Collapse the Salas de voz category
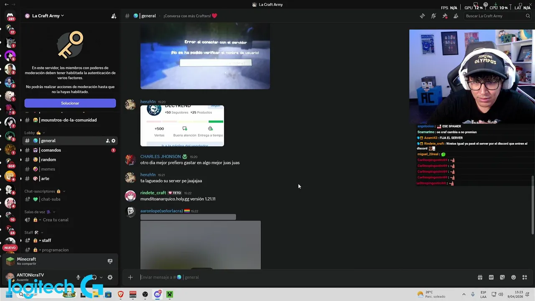 [x=40, y=212]
